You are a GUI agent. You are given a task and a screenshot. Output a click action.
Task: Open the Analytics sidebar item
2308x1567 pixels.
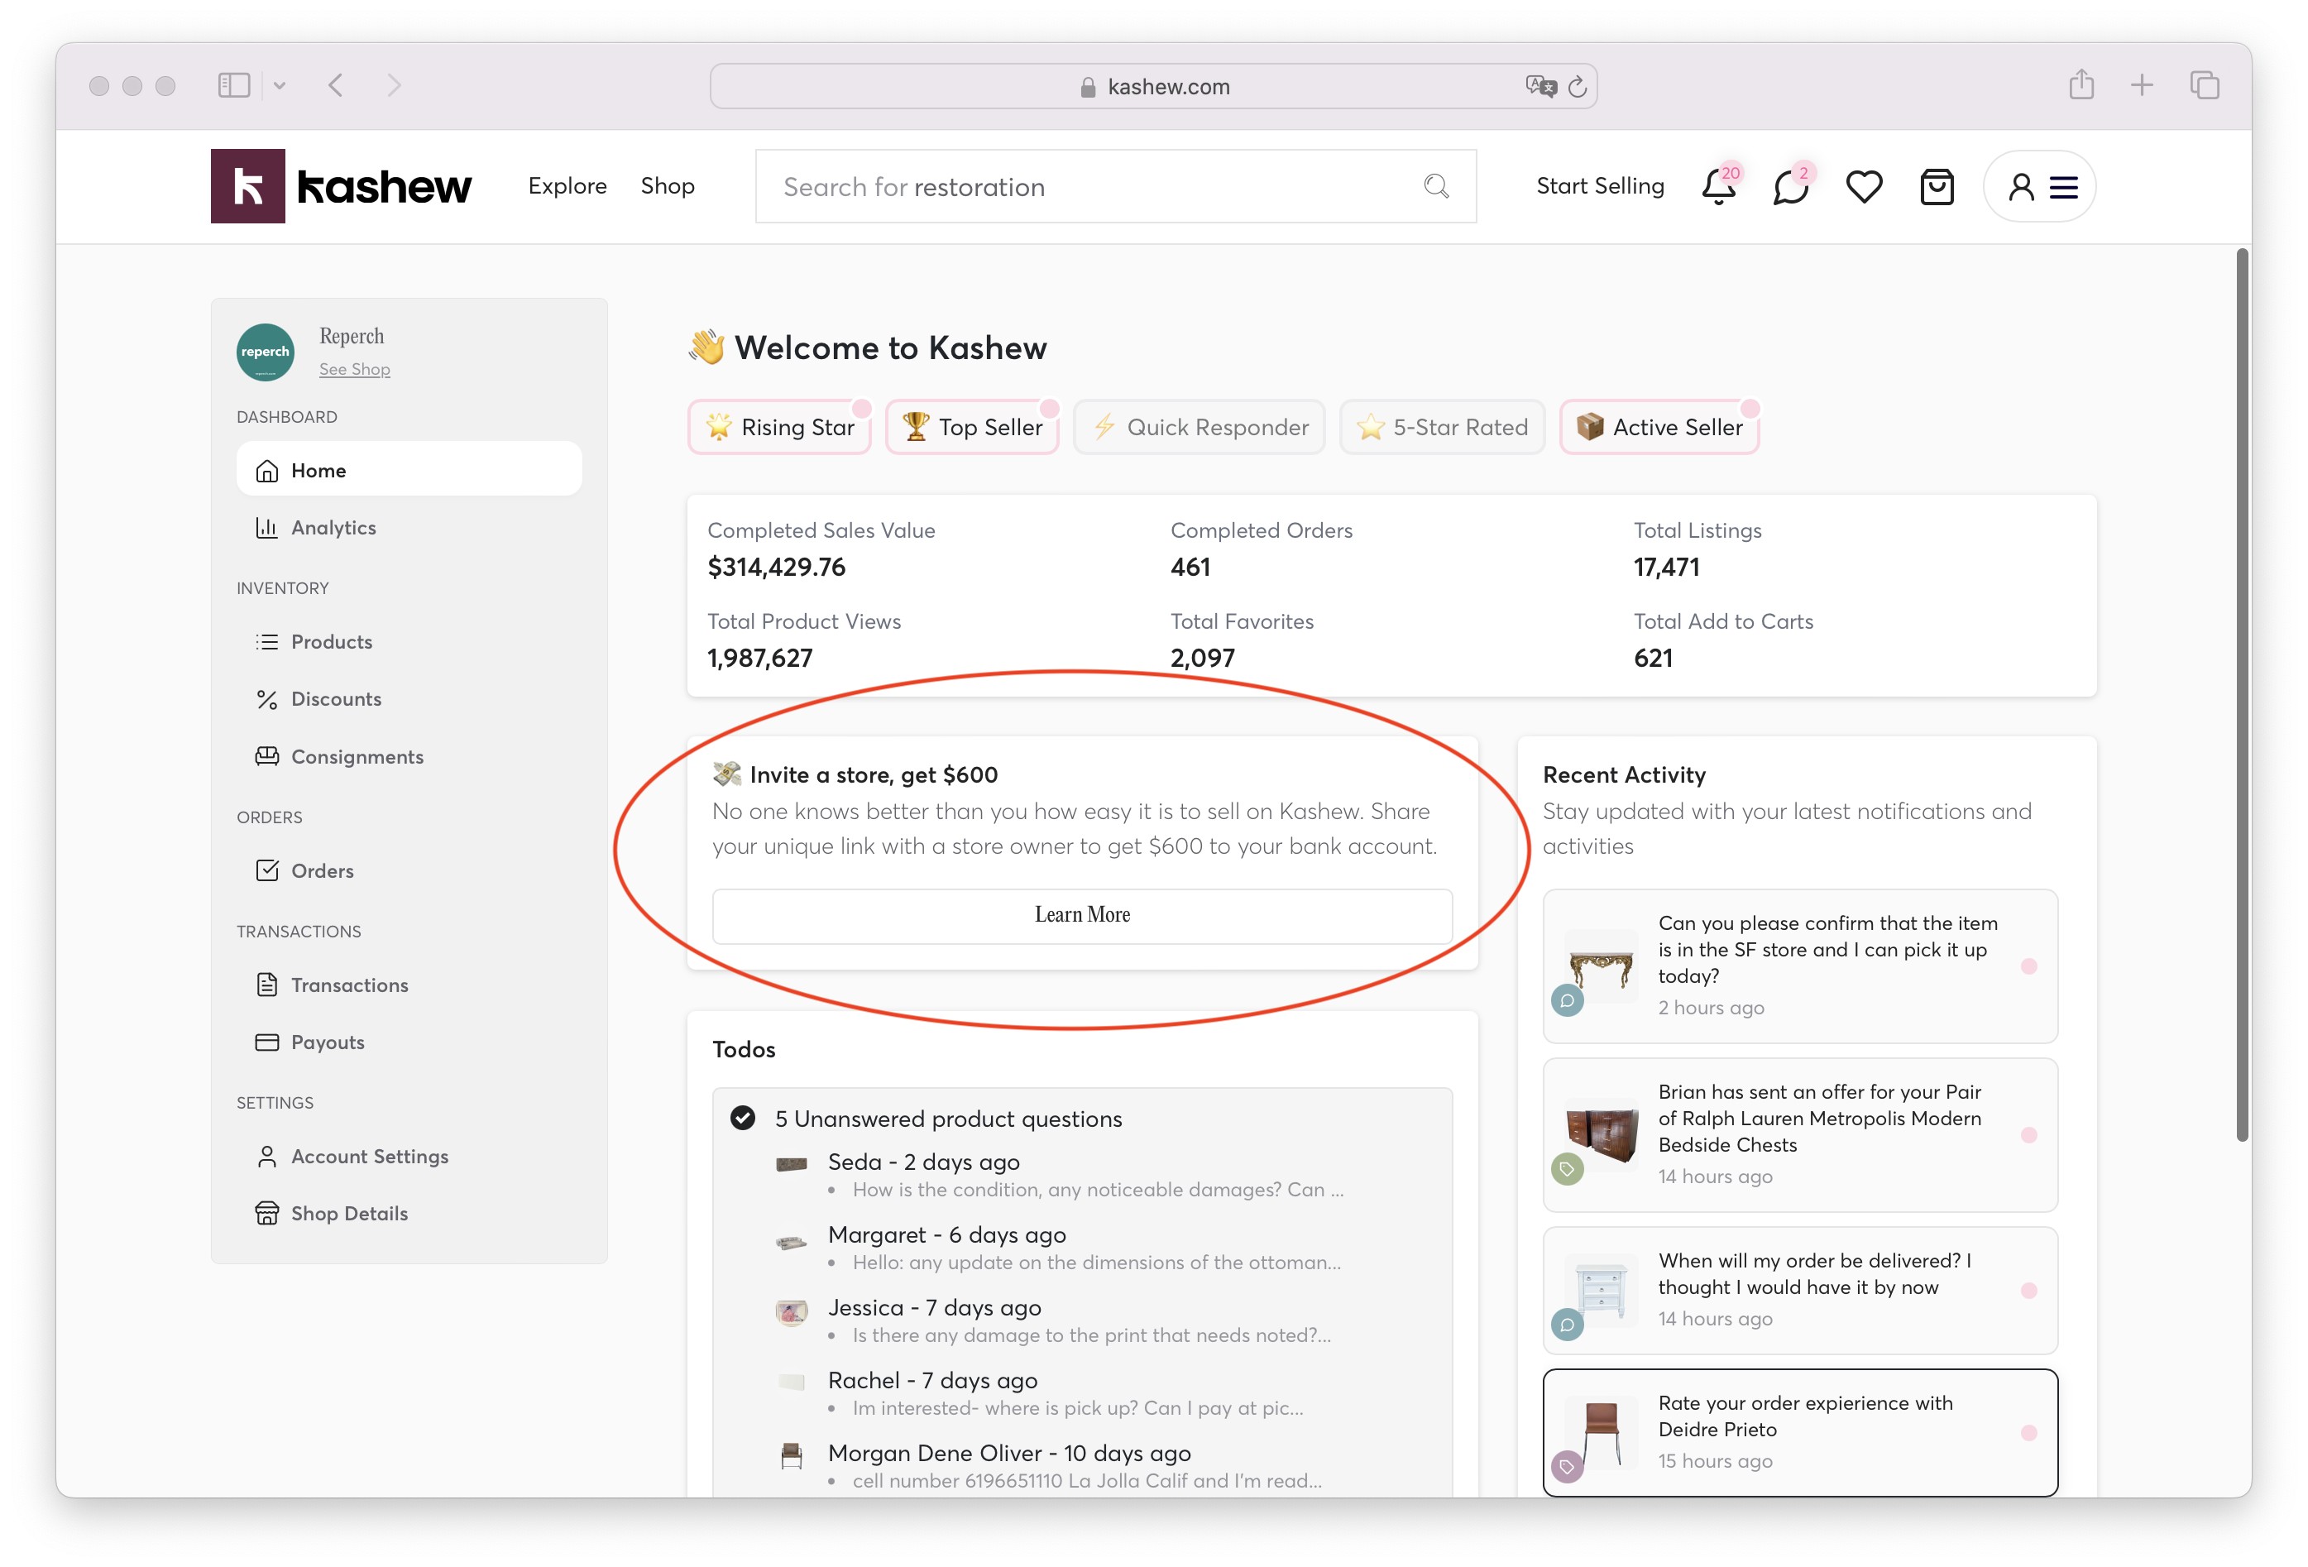click(x=333, y=527)
